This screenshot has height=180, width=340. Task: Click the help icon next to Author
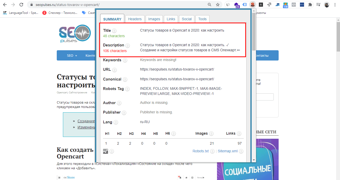click(x=119, y=103)
